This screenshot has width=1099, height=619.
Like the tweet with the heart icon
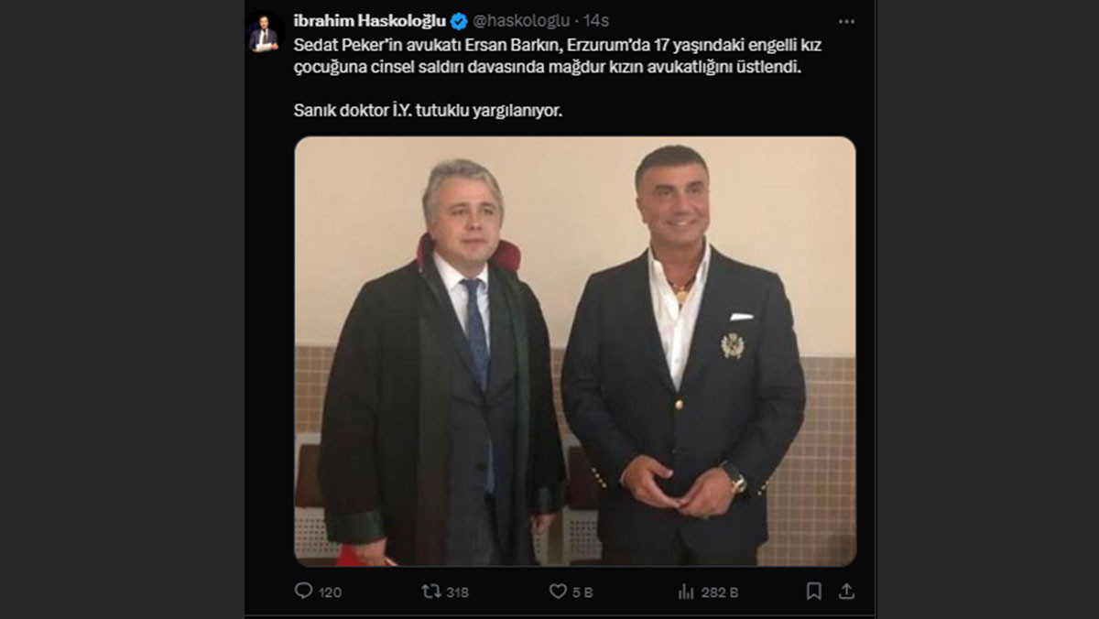tap(558, 592)
